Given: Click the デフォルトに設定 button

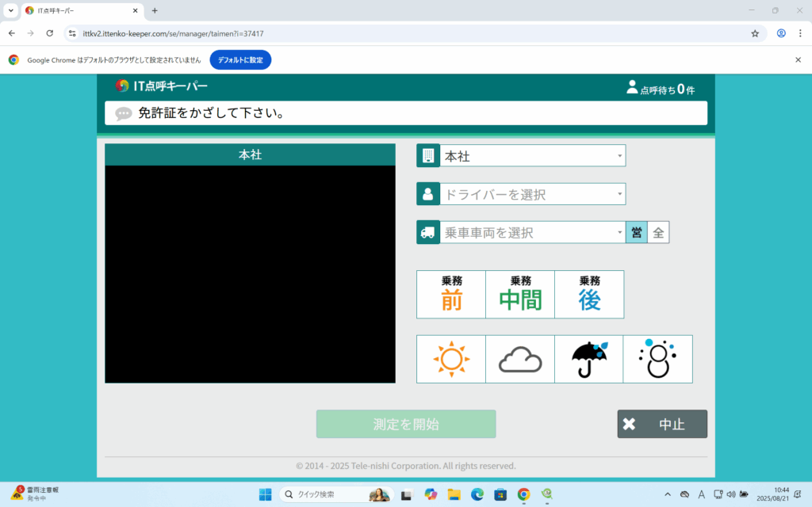Looking at the screenshot, I should click(240, 59).
